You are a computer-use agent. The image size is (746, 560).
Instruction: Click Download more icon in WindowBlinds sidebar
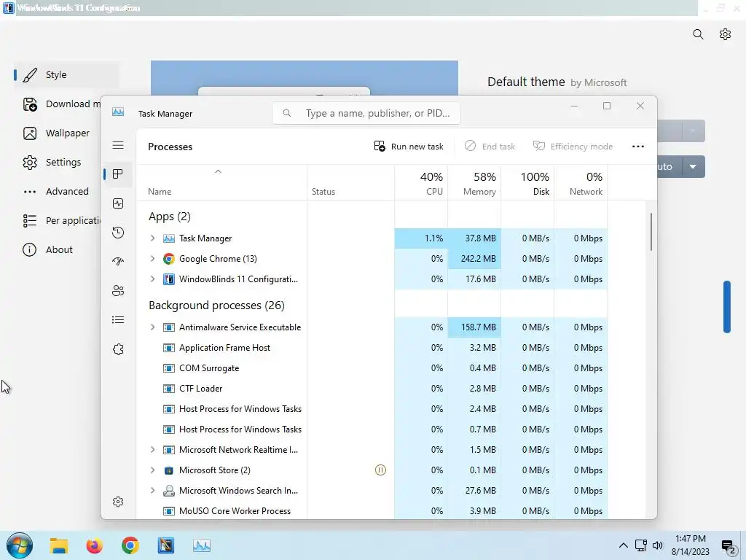[30, 104]
